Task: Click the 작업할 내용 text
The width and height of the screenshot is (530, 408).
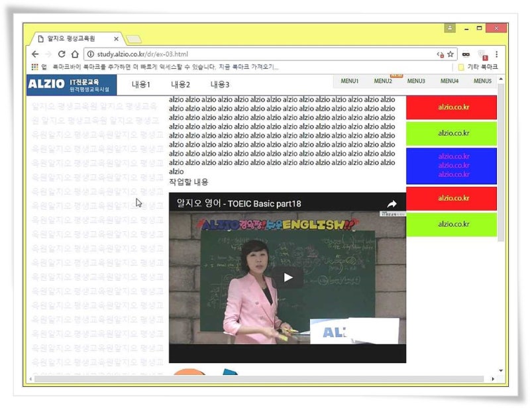Action: (x=189, y=182)
